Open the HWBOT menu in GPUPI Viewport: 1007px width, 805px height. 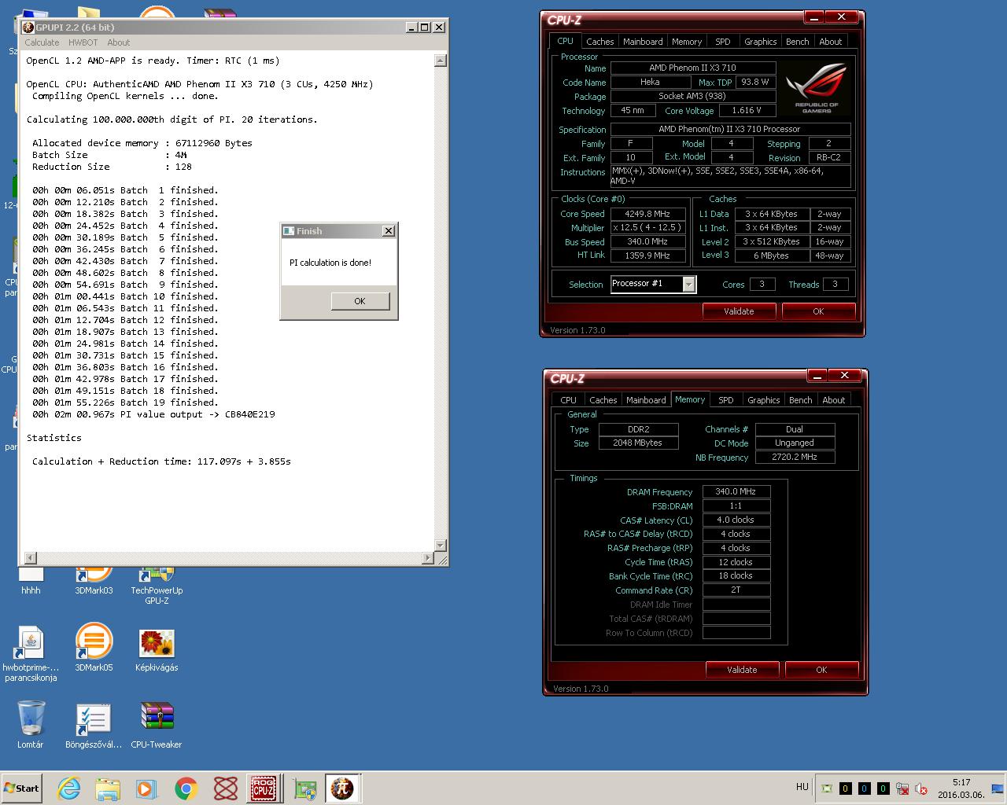point(83,42)
